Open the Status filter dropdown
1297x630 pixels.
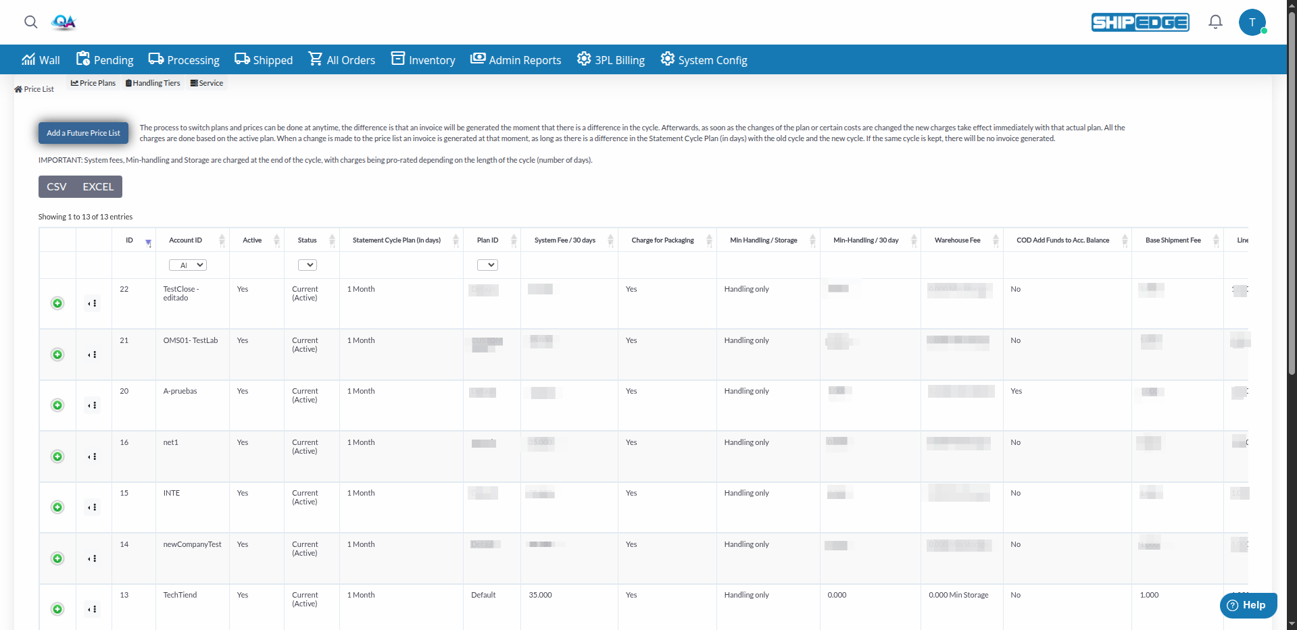tap(308, 265)
